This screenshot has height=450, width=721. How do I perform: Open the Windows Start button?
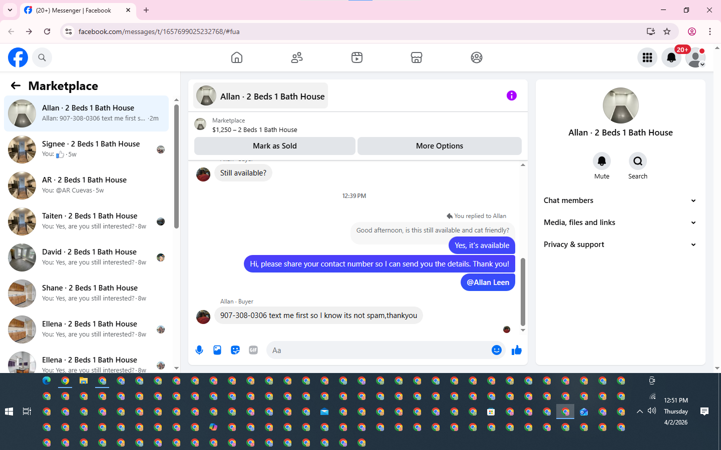9,411
